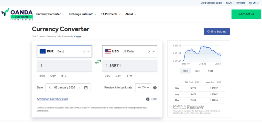Open the +/- 0% interbank rate dropdown
Image resolution: width=262 pixels, height=124 pixels.
143,87
